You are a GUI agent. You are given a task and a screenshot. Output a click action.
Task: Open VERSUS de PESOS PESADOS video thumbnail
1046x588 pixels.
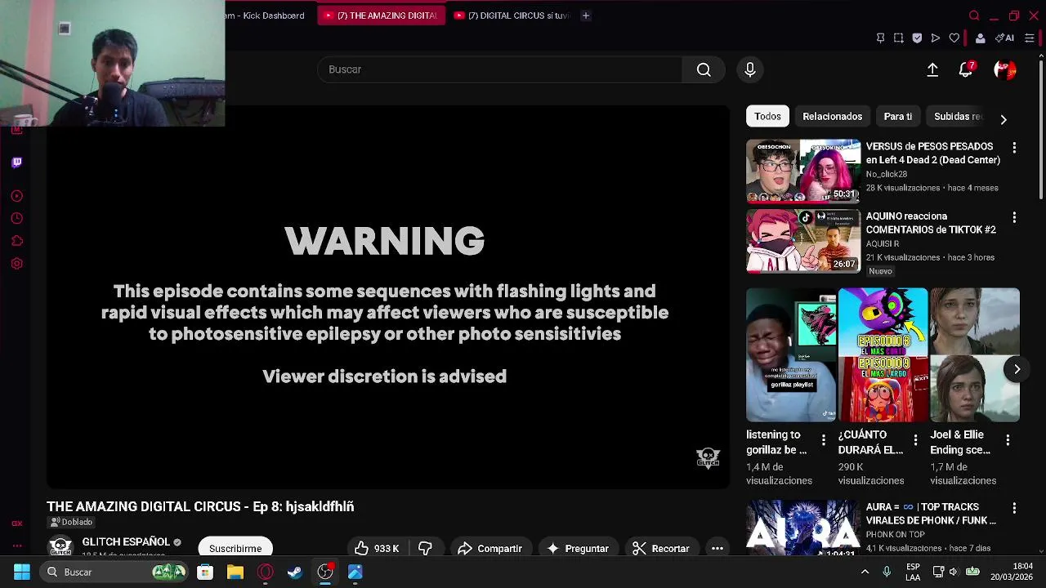pos(803,171)
